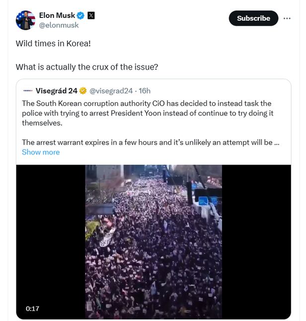
Task: Click the Subscribe button
Action: [253, 18]
